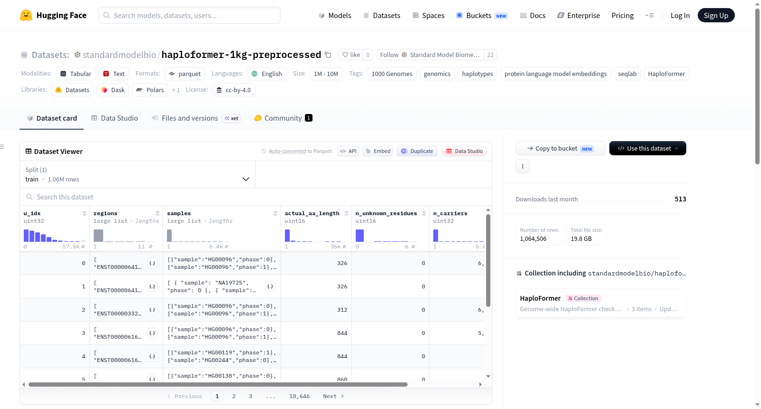
Task: Select the genomics tag
Action: click(437, 74)
